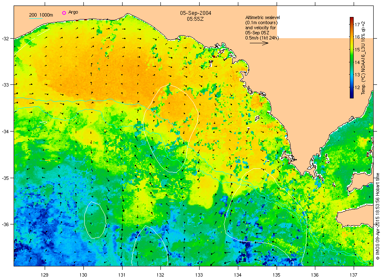Click the '13' colorbar tick label

pyautogui.click(x=357, y=75)
